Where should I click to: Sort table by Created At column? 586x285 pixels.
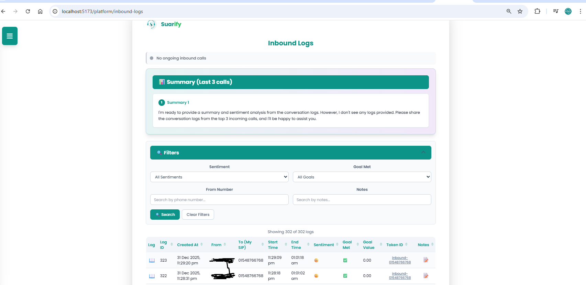pos(190,245)
